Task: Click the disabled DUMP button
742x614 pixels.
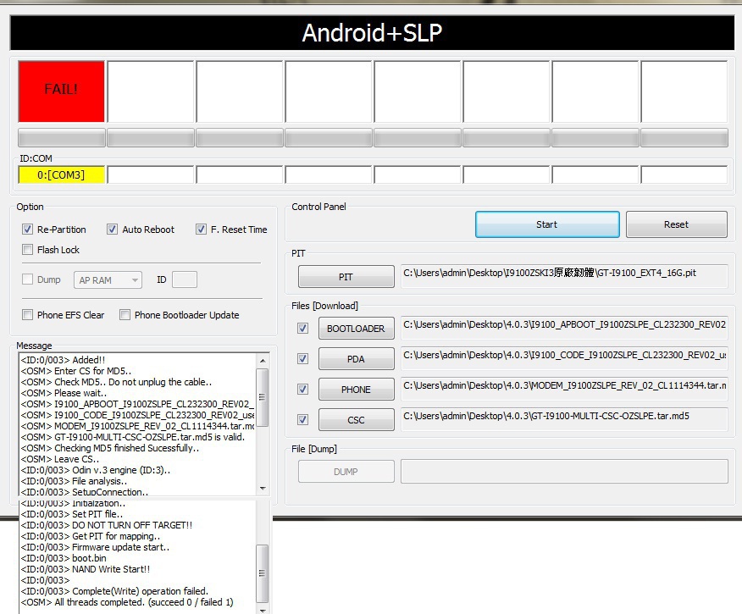Action: point(346,471)
